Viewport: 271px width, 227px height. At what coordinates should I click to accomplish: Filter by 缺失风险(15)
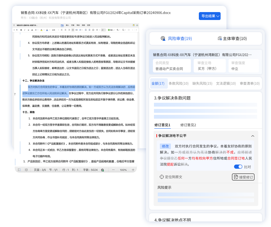point(202,83)
